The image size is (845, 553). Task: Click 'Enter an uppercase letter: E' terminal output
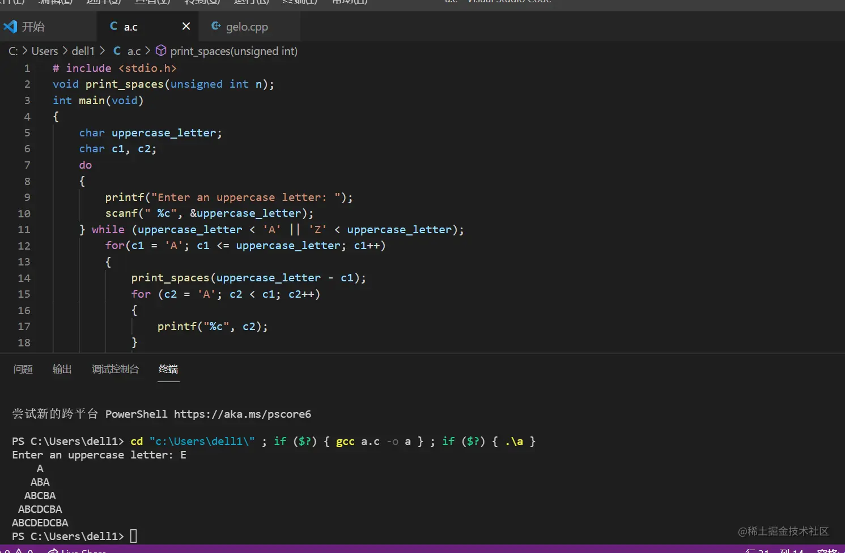99,455
